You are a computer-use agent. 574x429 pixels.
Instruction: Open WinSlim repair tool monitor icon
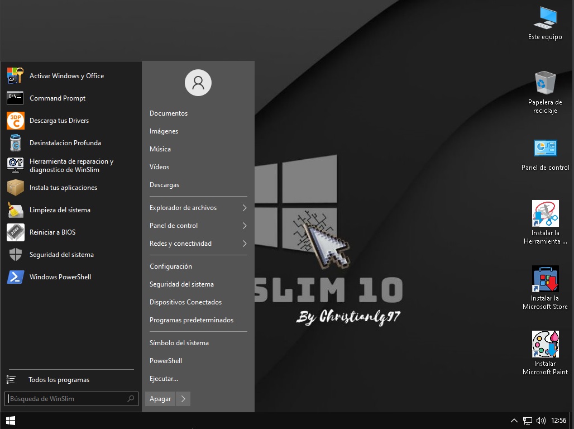(16, 165)
